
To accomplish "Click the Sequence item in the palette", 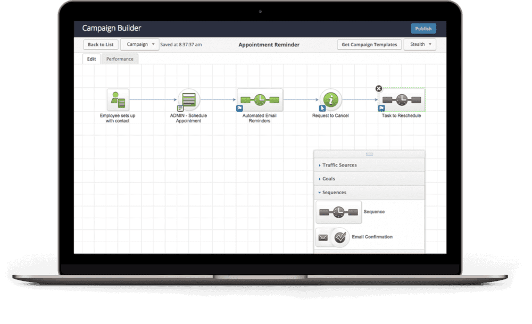I will (338, 212).
